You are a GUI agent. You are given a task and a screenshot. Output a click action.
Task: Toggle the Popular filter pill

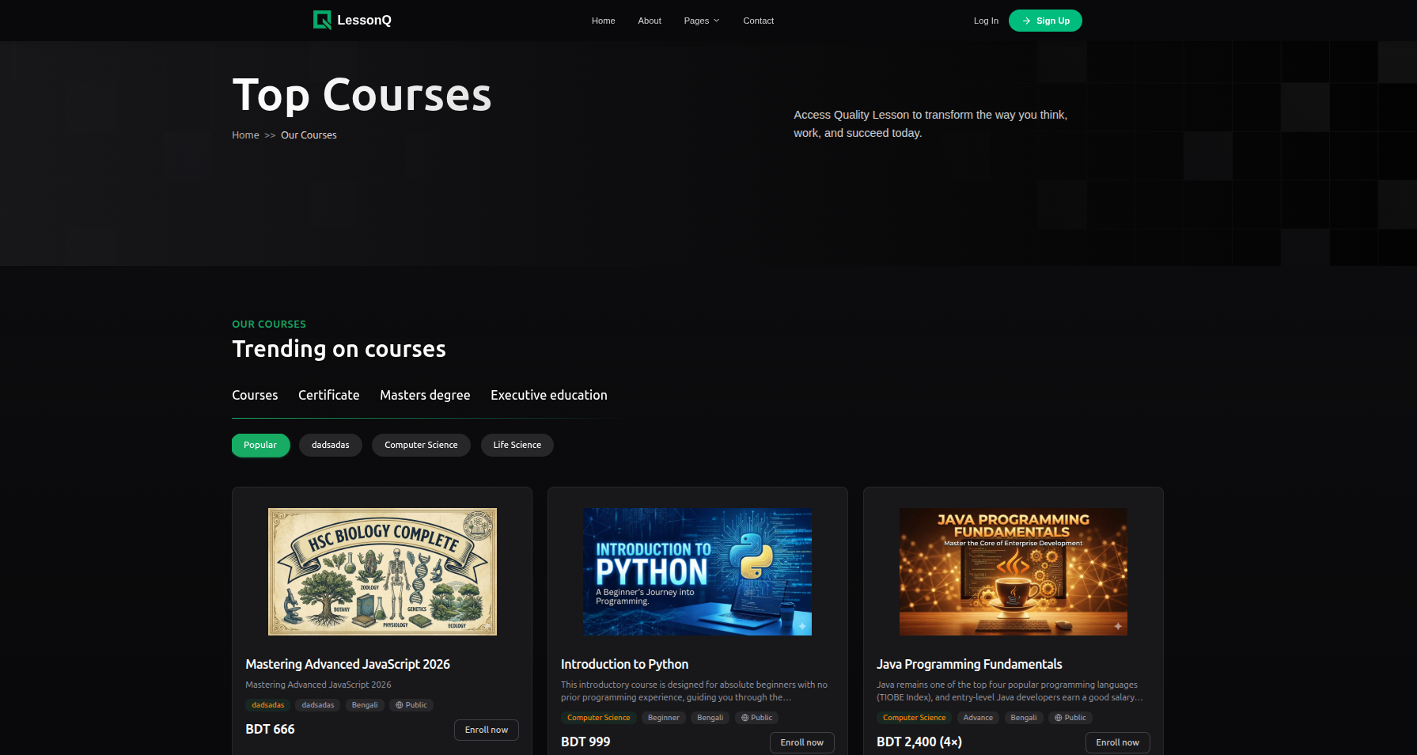(x=260, y=445)
